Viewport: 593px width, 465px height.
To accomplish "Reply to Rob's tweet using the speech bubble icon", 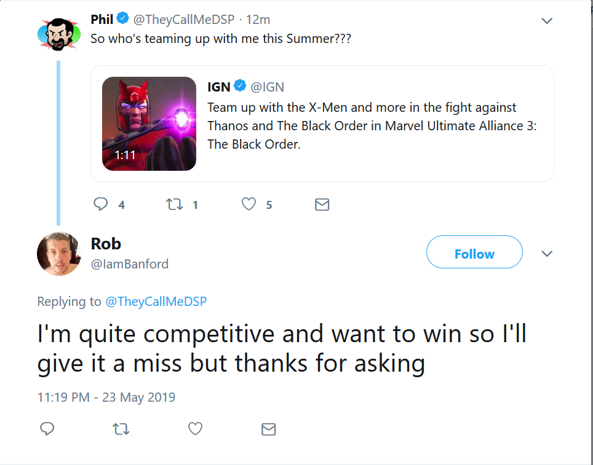I will point(47,429).
